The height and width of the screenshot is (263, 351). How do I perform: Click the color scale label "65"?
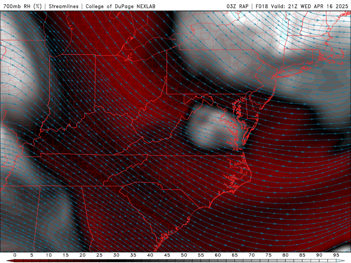click(235, 255)
